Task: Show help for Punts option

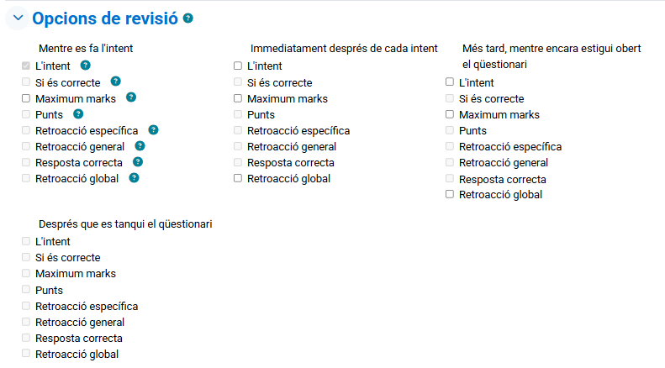Action: (x=78, y=113)
